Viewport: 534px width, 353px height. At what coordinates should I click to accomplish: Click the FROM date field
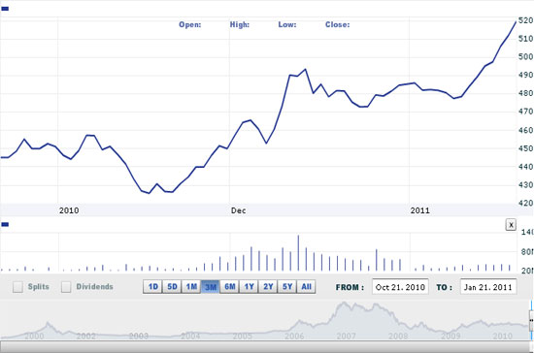coord(400,287)
